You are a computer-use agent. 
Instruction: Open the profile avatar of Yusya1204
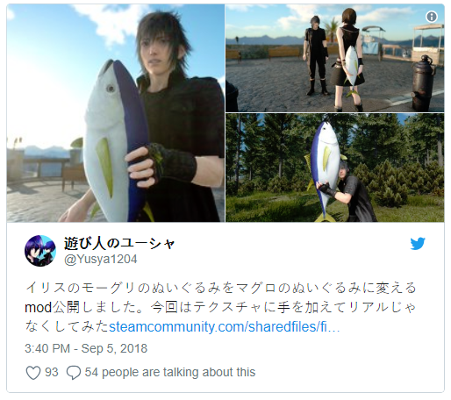(40, 251)
